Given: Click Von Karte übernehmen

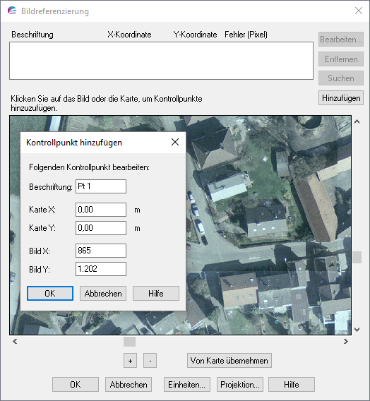Looking at the screenshot, I should coord(229,361).
